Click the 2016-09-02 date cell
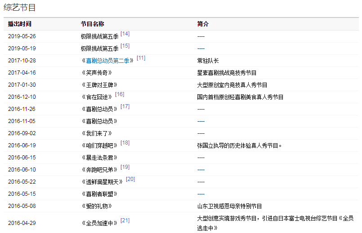Viewport: 362px width, 233px height. coord(22,133)
